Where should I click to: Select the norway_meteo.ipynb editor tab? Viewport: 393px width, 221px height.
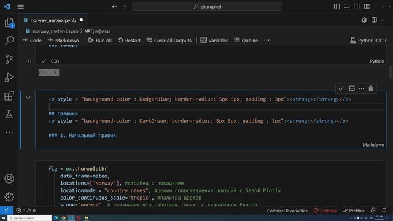pos(53,20)
